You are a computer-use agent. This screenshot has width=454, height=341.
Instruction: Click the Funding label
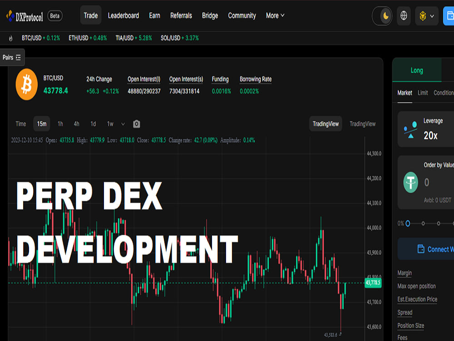220,79
